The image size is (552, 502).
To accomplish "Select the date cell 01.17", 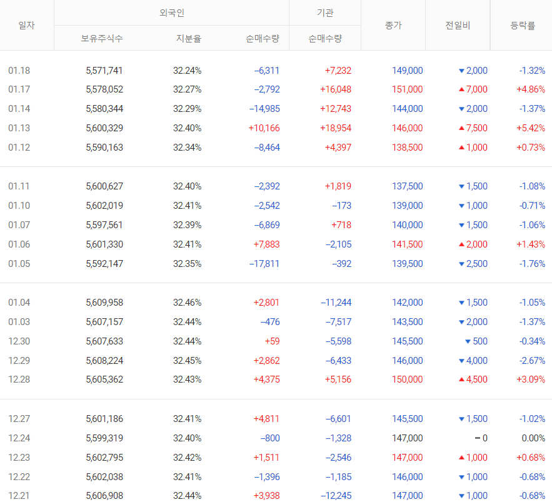I will pyautogui.click(x=19, y=89).
